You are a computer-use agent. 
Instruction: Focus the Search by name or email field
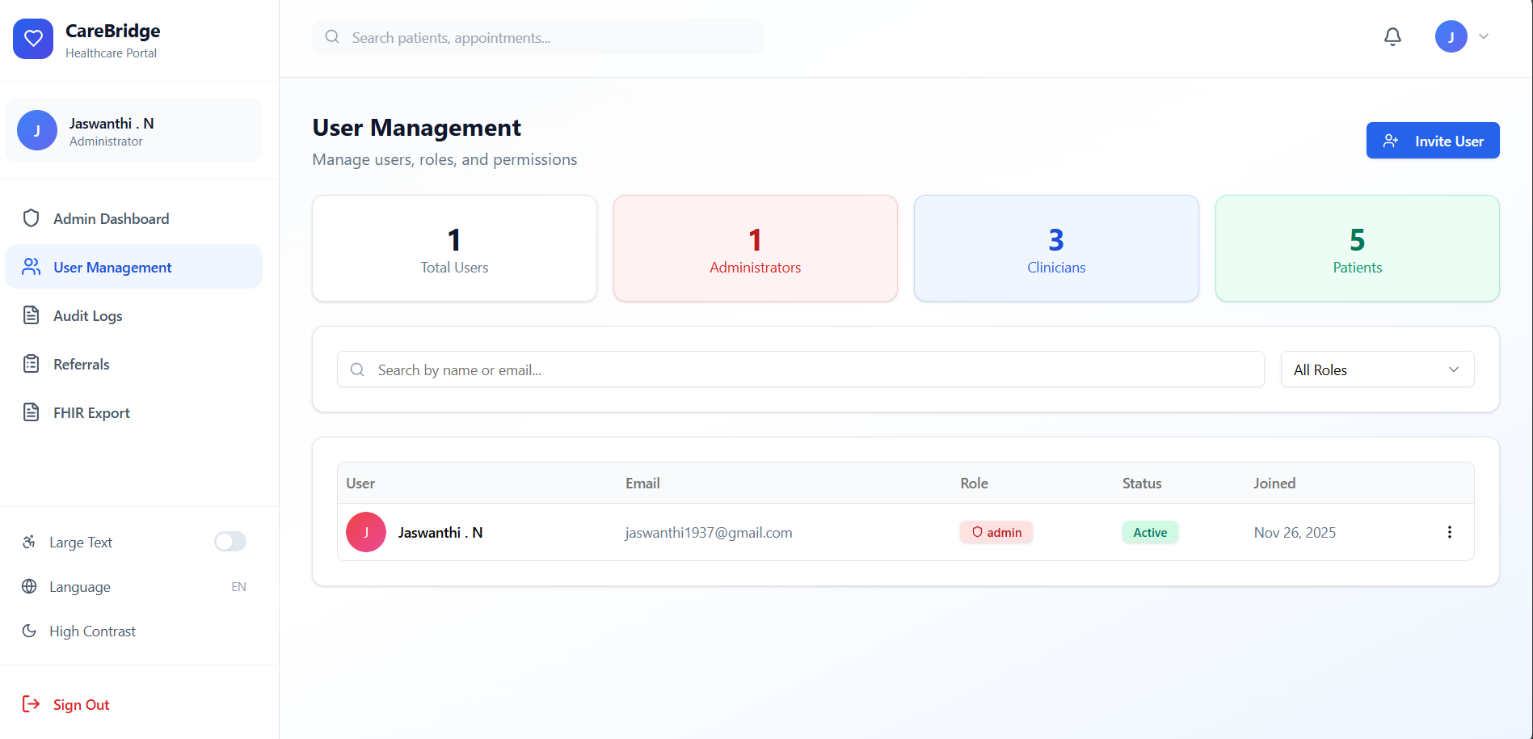point(800,369)
